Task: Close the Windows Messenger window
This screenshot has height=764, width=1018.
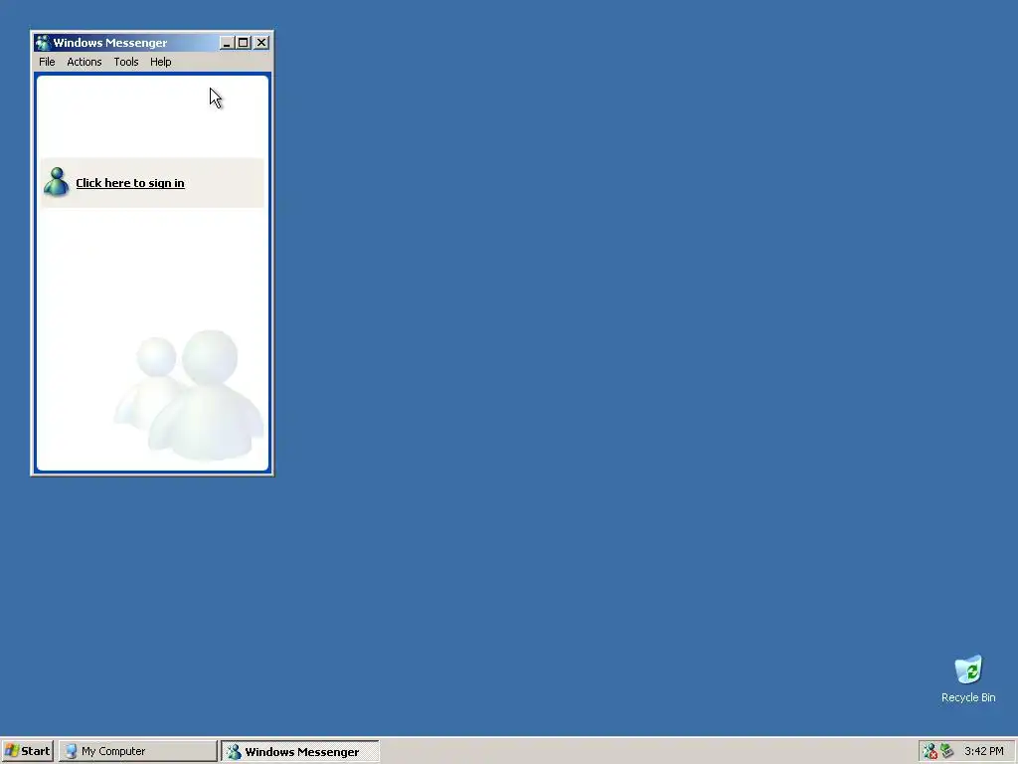Action: [x=261, y=43]
